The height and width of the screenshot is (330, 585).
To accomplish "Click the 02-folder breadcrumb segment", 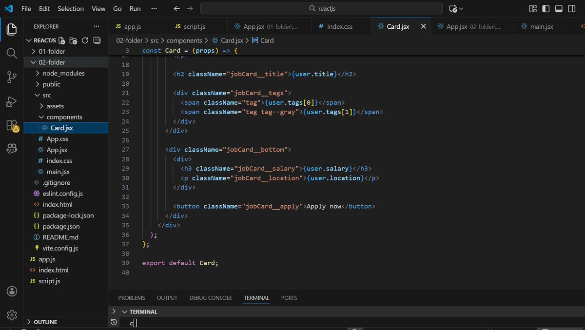I will pyautogui.click(x=129, y=40).
